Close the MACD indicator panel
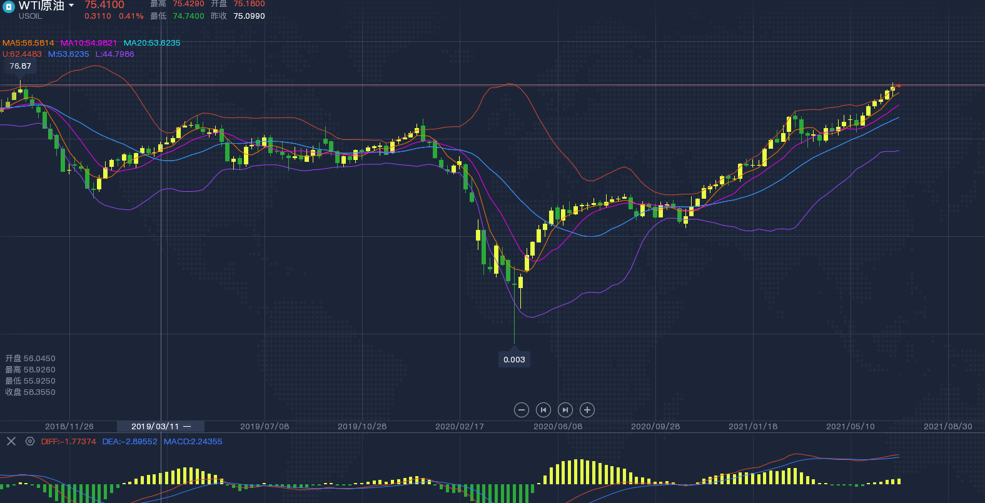Viewport: 985px width, 503px height. [11, 441]
